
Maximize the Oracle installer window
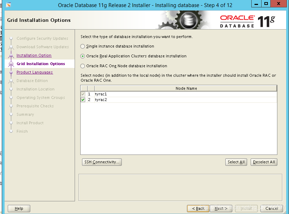pos(266,4)
